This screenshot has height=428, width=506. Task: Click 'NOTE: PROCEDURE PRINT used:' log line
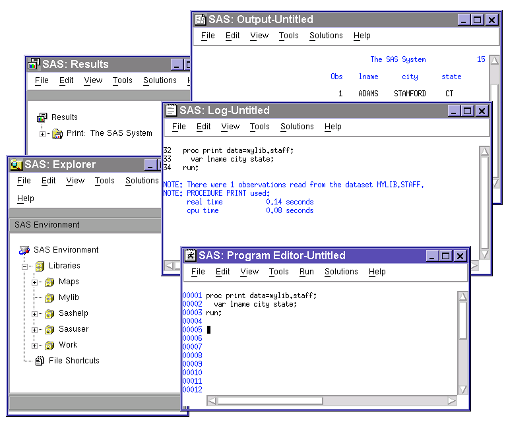pos(216,193)
